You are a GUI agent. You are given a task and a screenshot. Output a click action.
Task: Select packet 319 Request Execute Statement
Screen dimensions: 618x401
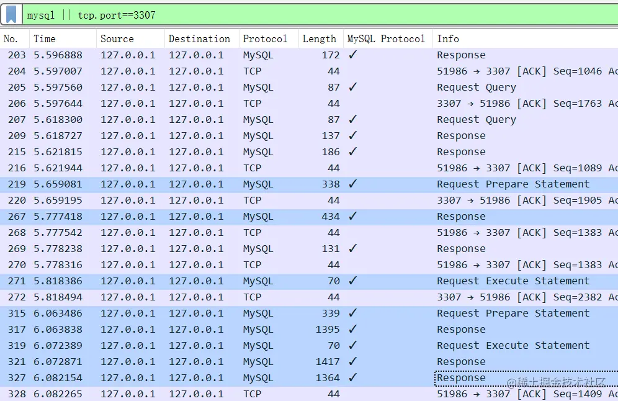pyautogui.click(x=309, y=346)
